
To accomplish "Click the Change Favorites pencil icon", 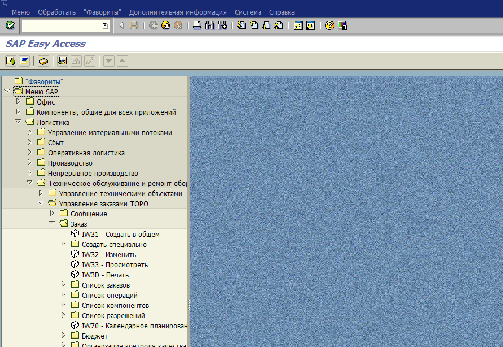I will 90,60.
